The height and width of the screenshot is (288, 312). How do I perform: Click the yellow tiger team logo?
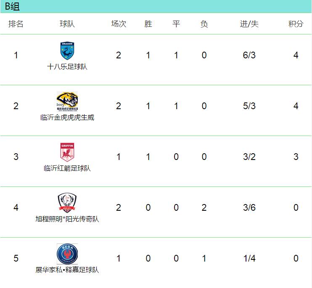coord(67,101)
